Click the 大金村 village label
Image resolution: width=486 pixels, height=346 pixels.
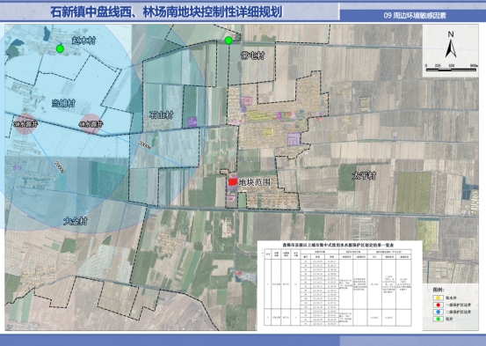[x=76, y=221]
